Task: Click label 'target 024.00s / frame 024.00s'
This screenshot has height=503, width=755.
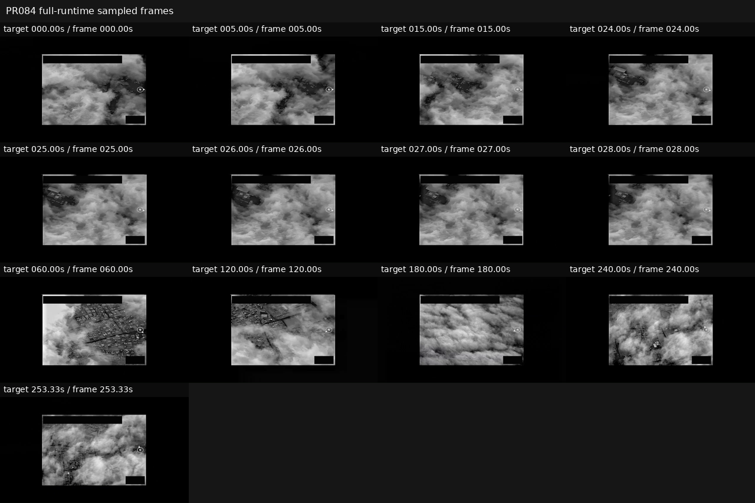Action: tap(634, 29)
